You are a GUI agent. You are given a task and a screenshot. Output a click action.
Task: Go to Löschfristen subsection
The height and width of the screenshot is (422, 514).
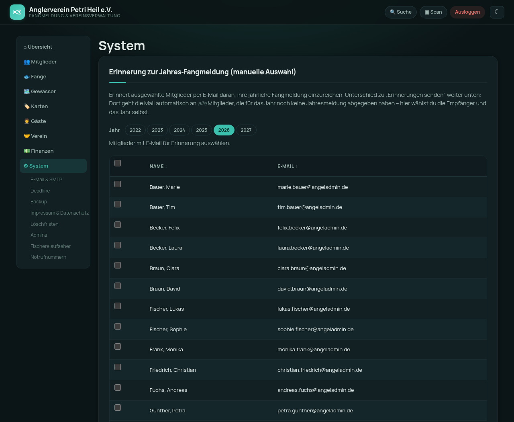pos(45,224)
